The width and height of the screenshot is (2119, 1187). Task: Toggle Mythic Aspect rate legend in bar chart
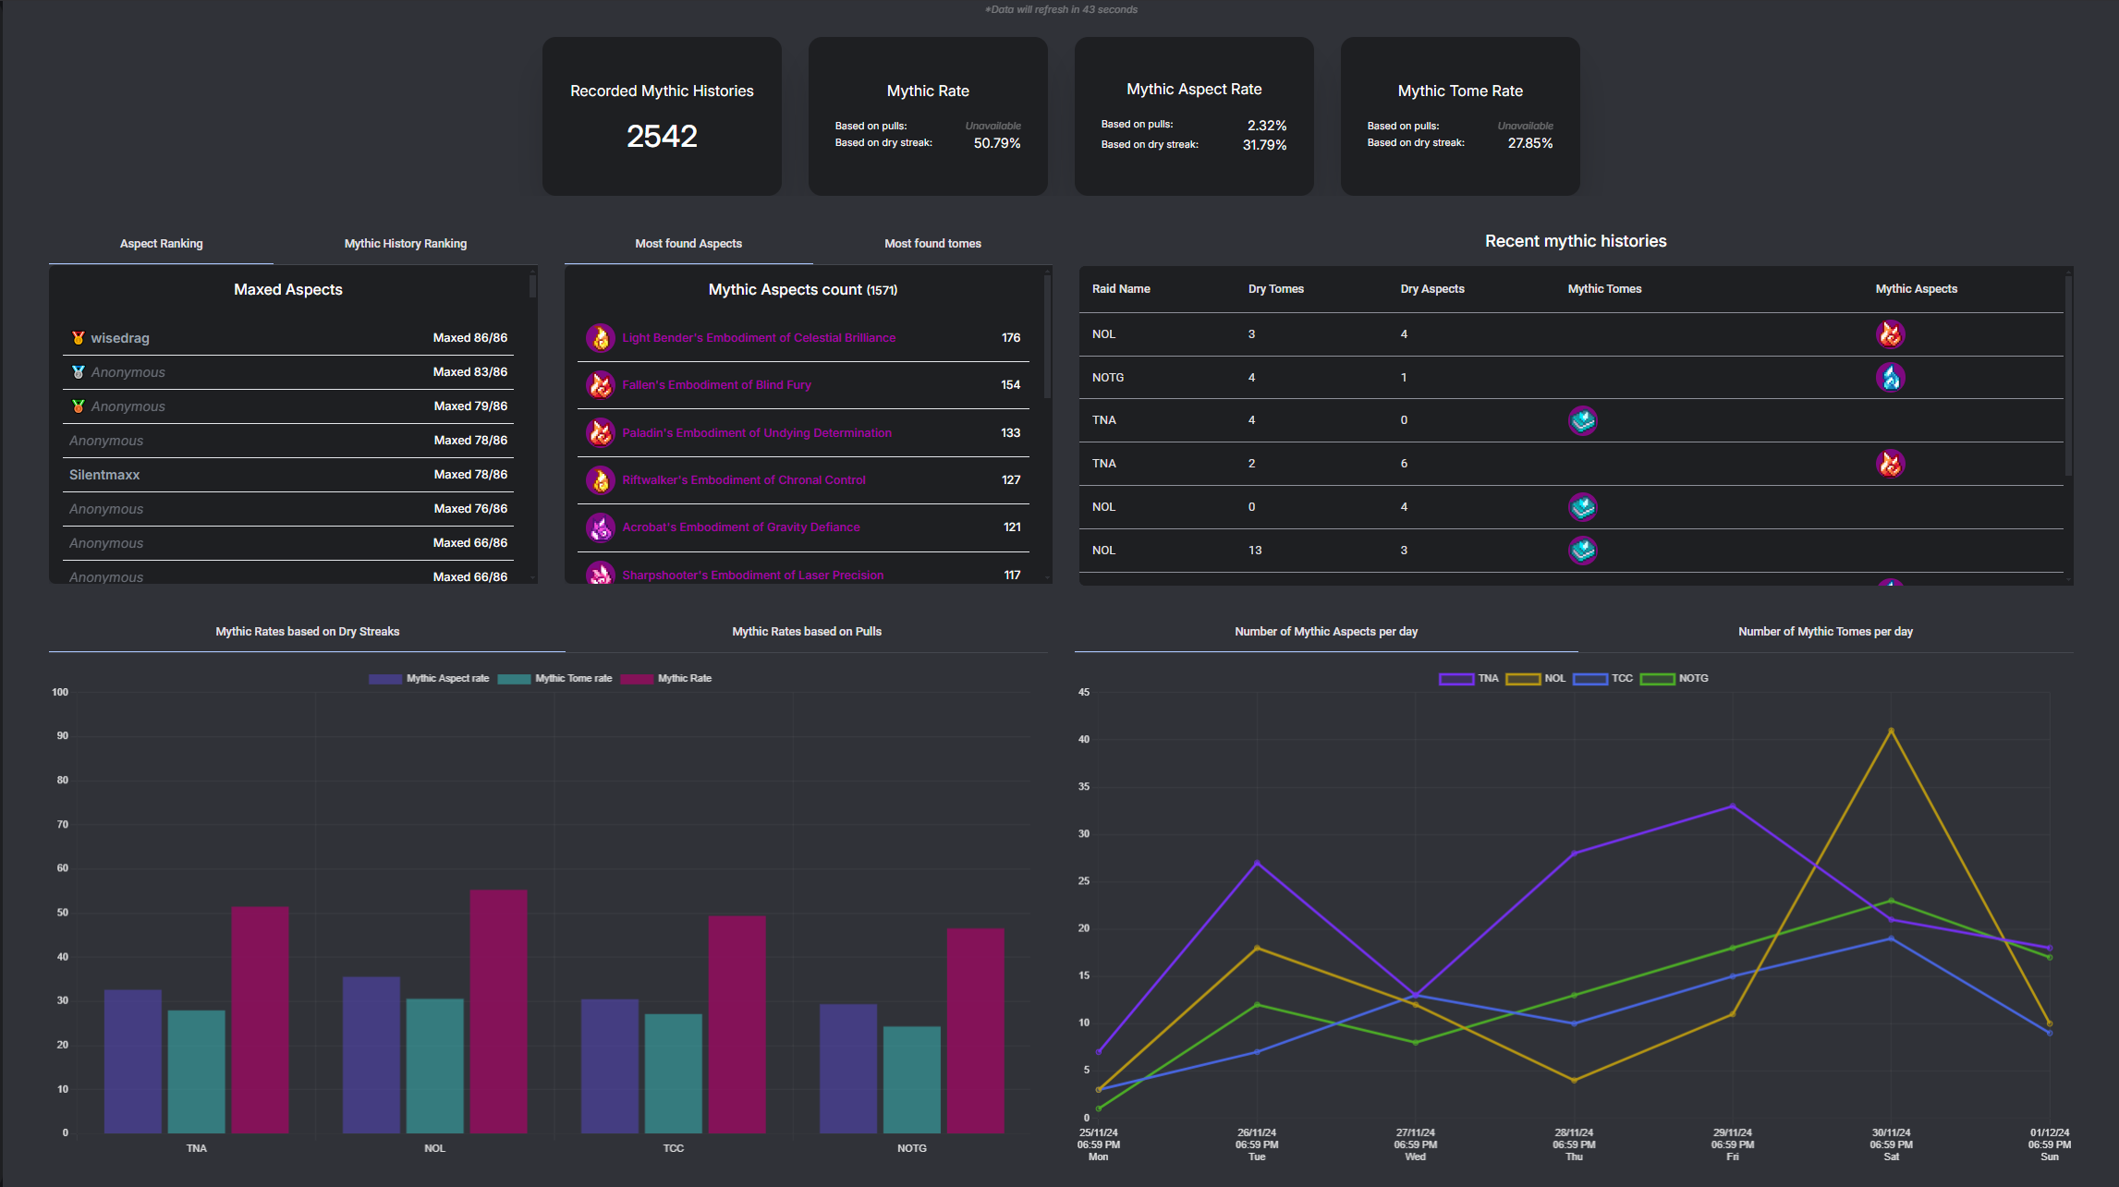click(x=429, y=679)
